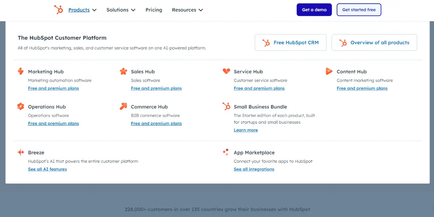434x217 pixels.
Task: Click the Small Business Bundle sprocket icon
Action: (x=226, y=106)
